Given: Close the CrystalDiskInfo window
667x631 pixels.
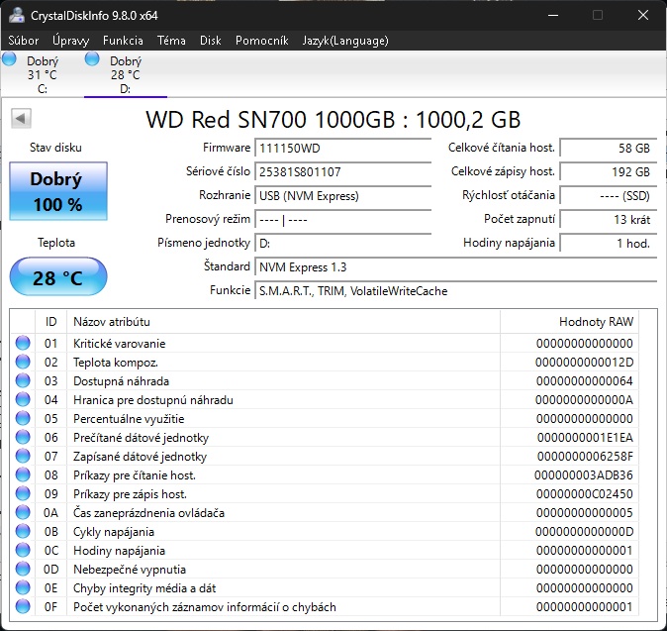Looking at the screenshot, I should point(643,15).
